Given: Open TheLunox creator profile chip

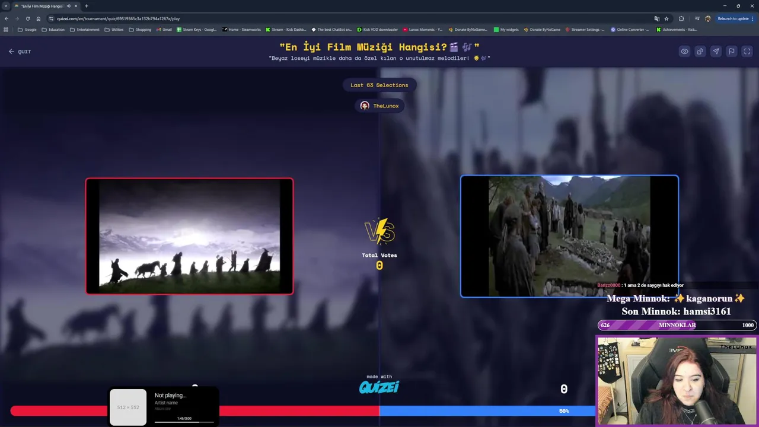Looking at the screenshot, I should (x=379, y=106).
